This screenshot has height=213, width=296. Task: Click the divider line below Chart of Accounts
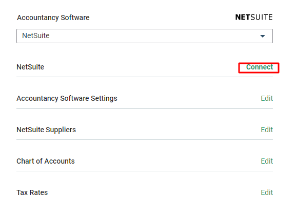tap(145, 171)
